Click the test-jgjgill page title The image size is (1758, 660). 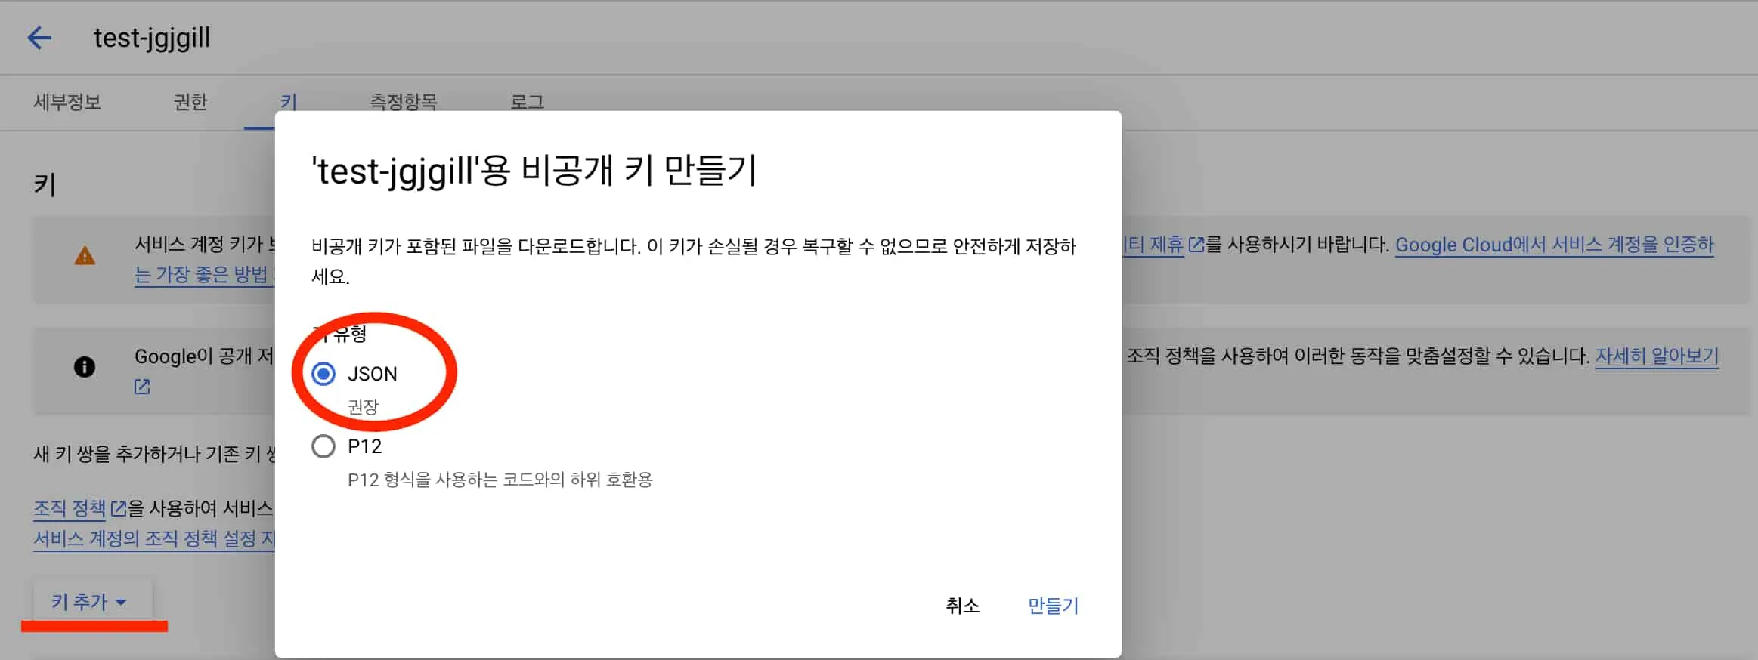pos(152,38)
